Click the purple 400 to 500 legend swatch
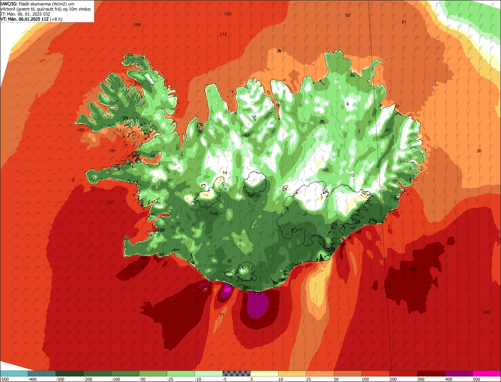This screenshot has height=382, width=501. 458,373
